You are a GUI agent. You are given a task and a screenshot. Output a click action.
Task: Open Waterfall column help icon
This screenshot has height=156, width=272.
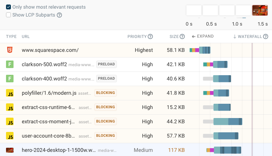coord(266,36)
